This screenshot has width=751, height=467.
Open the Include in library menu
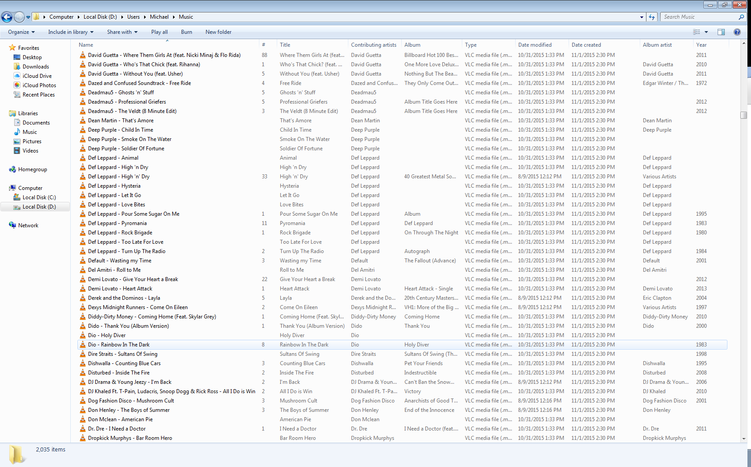pyautogui.click(x=71, y=32)
